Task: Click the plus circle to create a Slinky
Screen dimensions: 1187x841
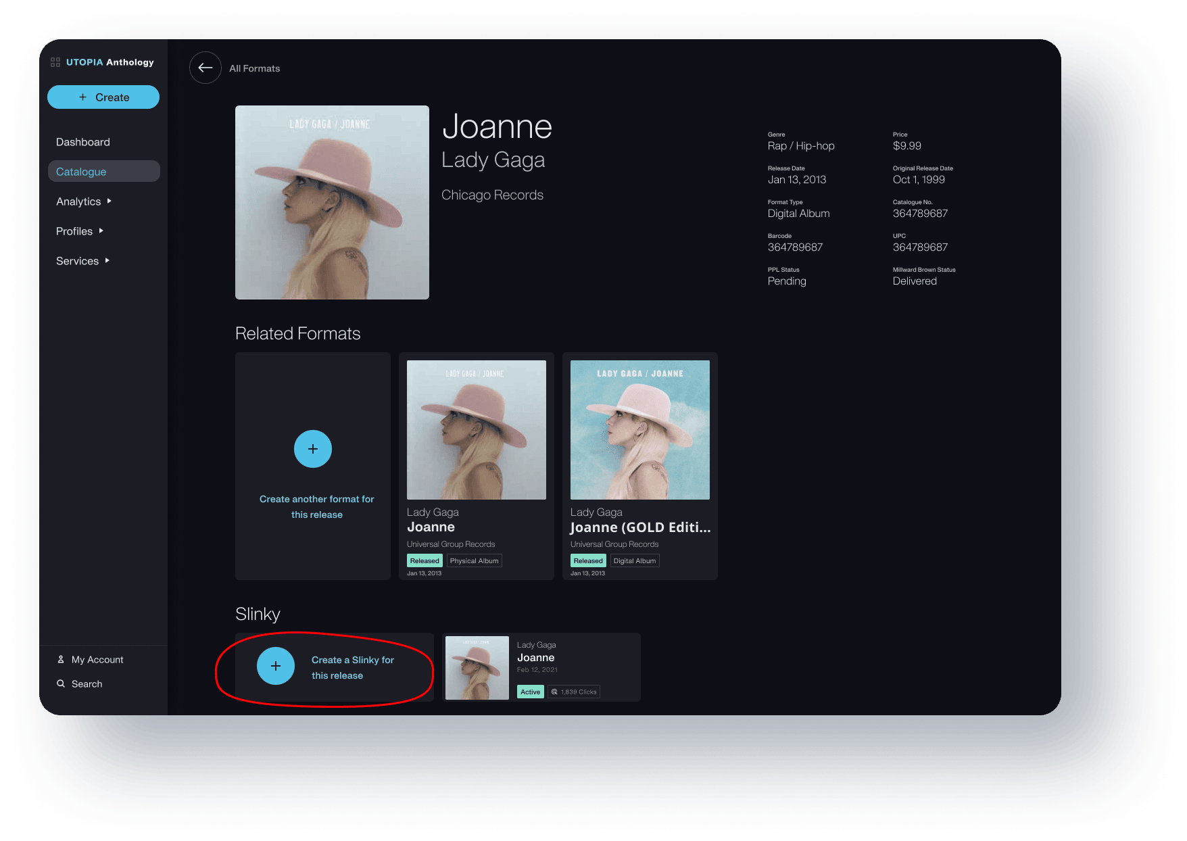Action: tap(276, 666)
